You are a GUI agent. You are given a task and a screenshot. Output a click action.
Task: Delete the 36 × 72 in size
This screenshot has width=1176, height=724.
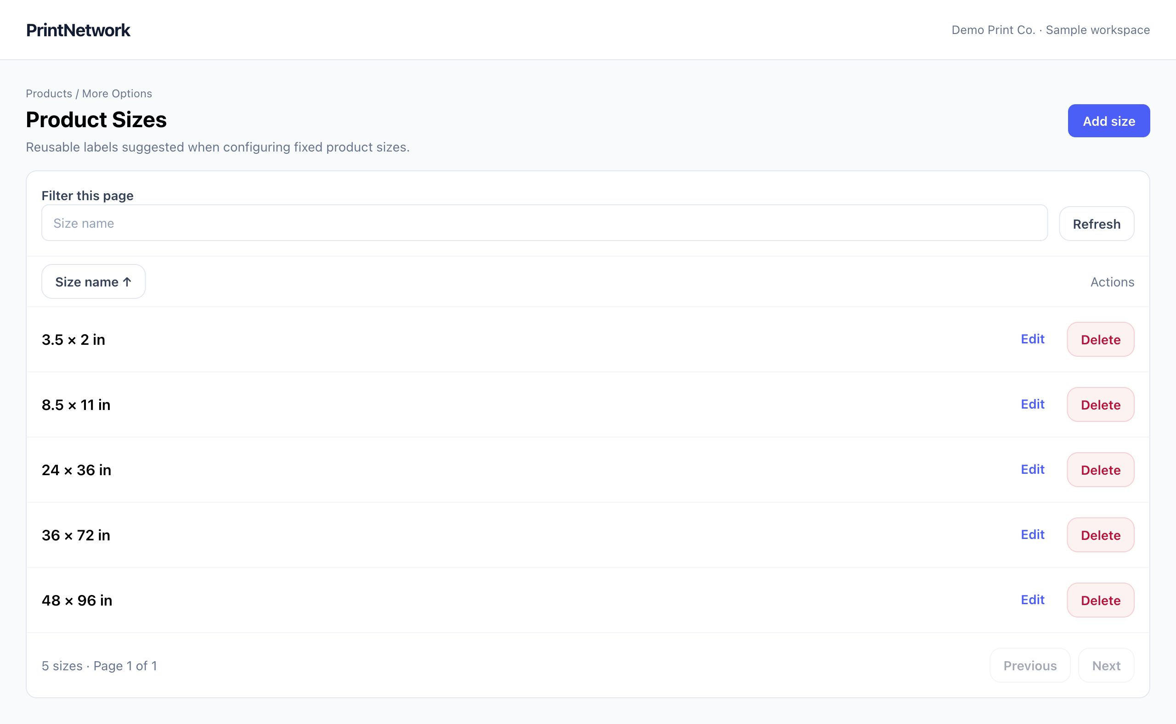[1100, 535]
